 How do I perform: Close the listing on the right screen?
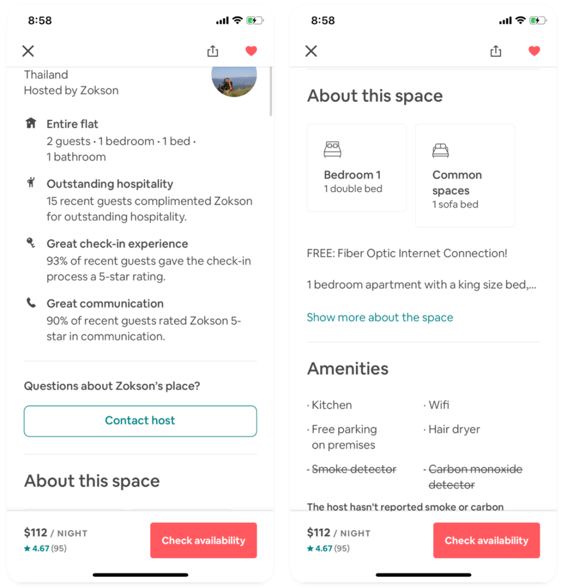point(311,51)
